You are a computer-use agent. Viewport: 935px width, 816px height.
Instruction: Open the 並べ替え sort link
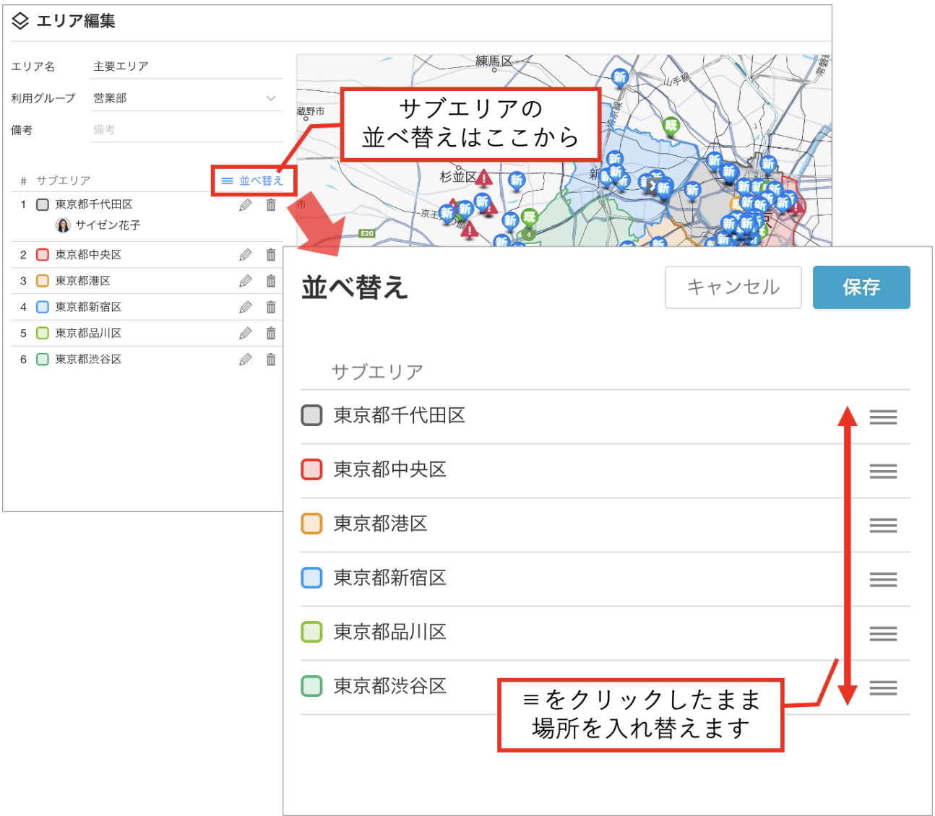253,181
